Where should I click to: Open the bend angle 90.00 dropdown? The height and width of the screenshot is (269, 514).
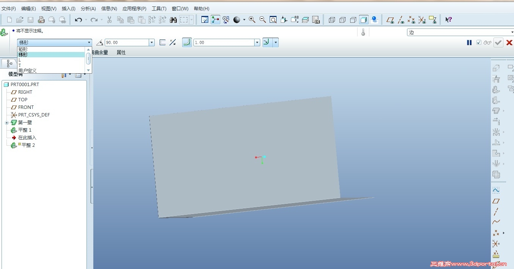click(152, 42)
